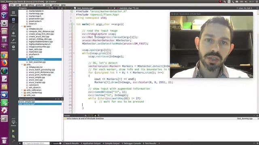Fold the while loop at line 19
This screenshot has height=145, width=259.
[x=74, y=53]
